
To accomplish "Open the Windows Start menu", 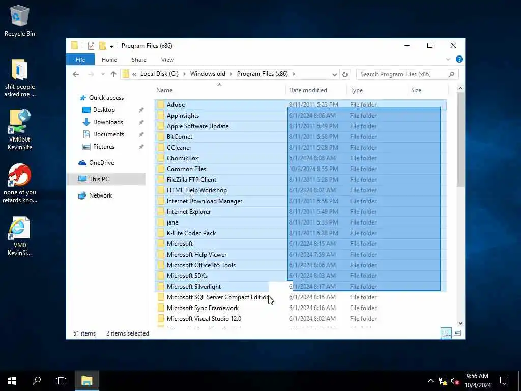I will pyautogui.click(x=12, y=381).
